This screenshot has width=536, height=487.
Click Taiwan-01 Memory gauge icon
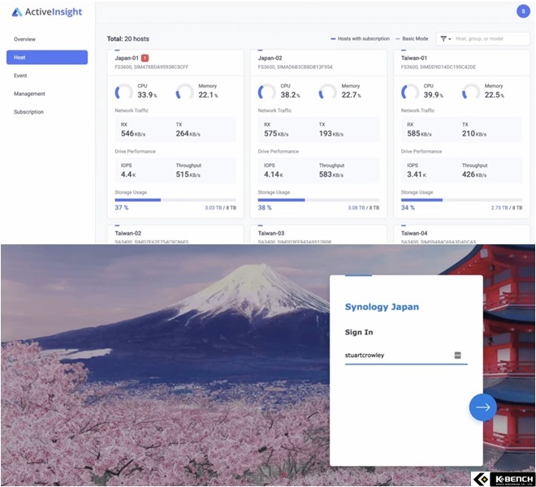coord(471,92)
